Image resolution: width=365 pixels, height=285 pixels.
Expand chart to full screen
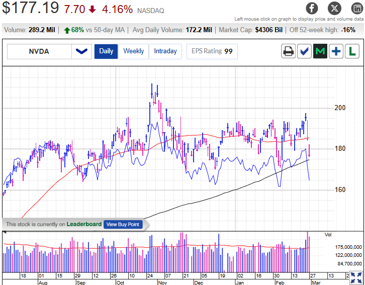pos(355,277)
